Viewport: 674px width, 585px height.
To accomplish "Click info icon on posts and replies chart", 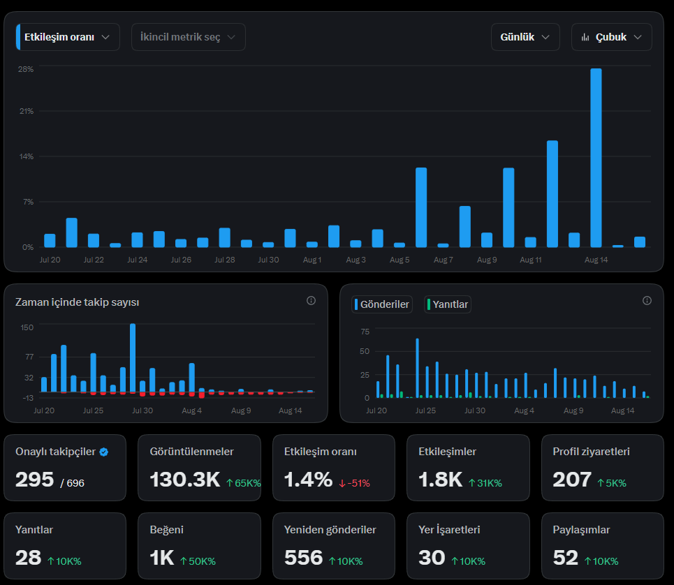I will coord(647,301).
